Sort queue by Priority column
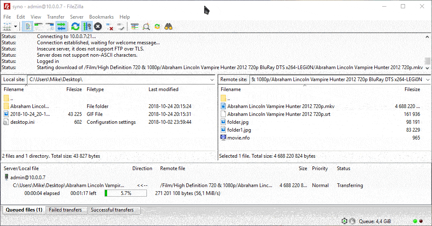This screenshot has width=432, height=226. point(320,168)
